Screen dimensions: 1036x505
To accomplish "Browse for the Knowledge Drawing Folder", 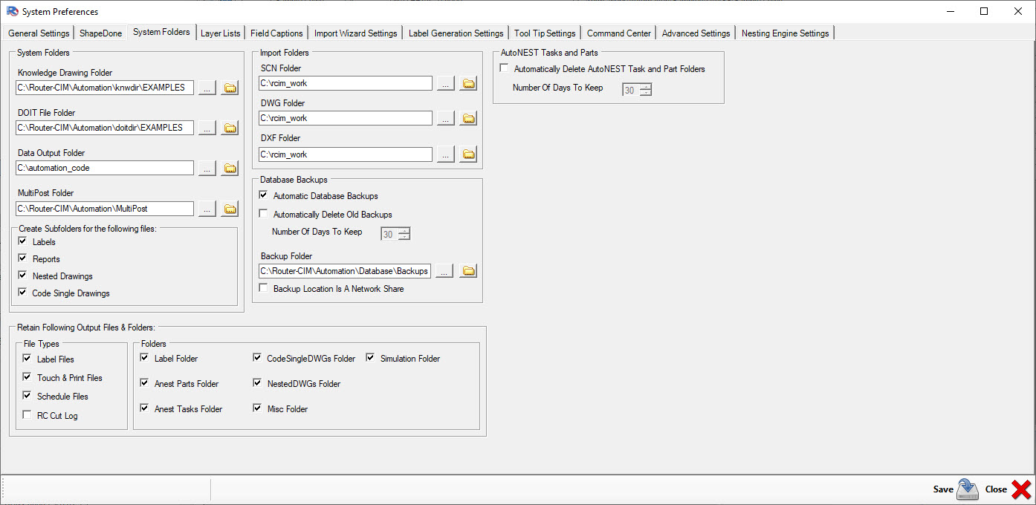I will click(x=207, y=87).
